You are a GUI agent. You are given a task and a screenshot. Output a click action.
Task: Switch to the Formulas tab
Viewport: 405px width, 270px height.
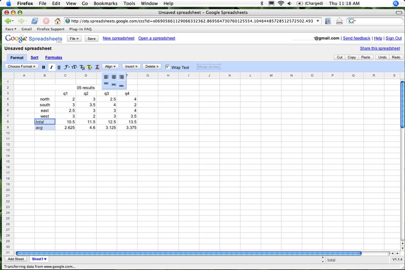coord(54,58)
